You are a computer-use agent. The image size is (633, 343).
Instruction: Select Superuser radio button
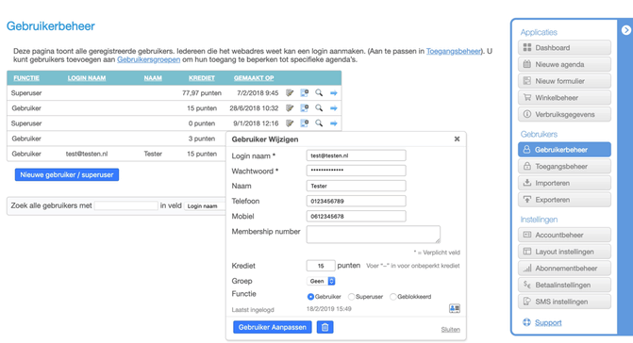[x=351, y=297]
